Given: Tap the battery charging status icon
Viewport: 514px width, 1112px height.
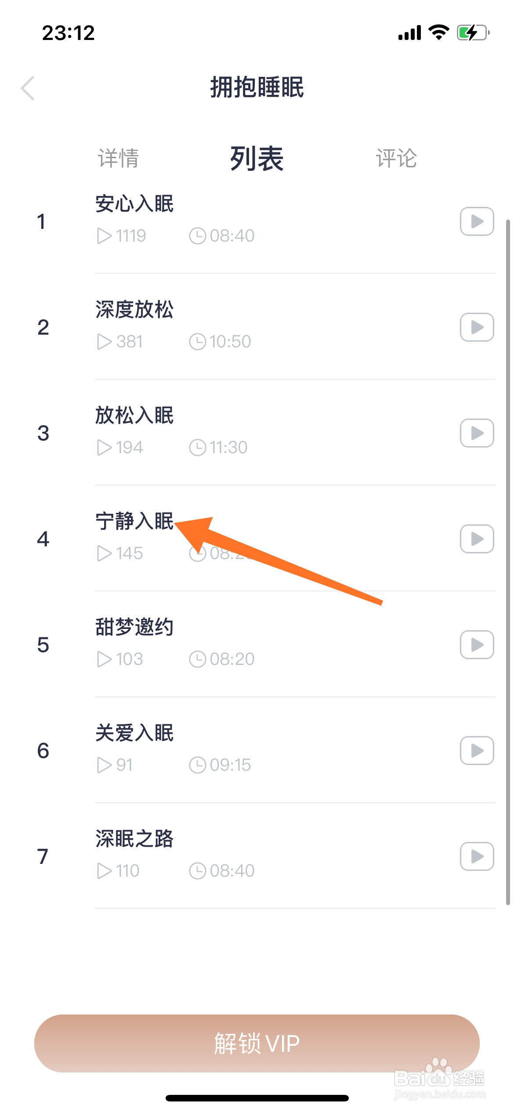Looking at the screenshot, I should point(473,33).
